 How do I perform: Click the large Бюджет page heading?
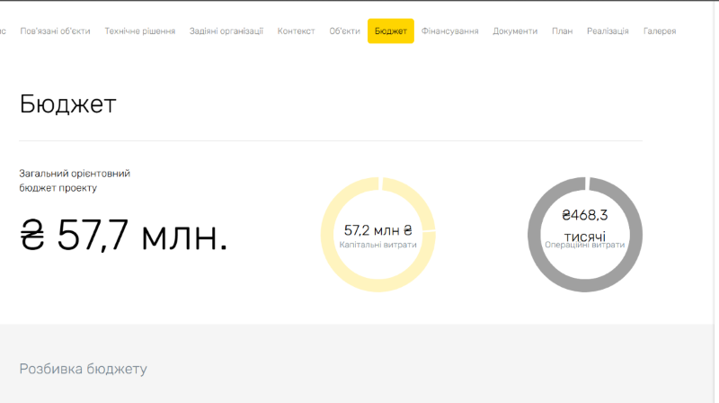coord(67,104)
